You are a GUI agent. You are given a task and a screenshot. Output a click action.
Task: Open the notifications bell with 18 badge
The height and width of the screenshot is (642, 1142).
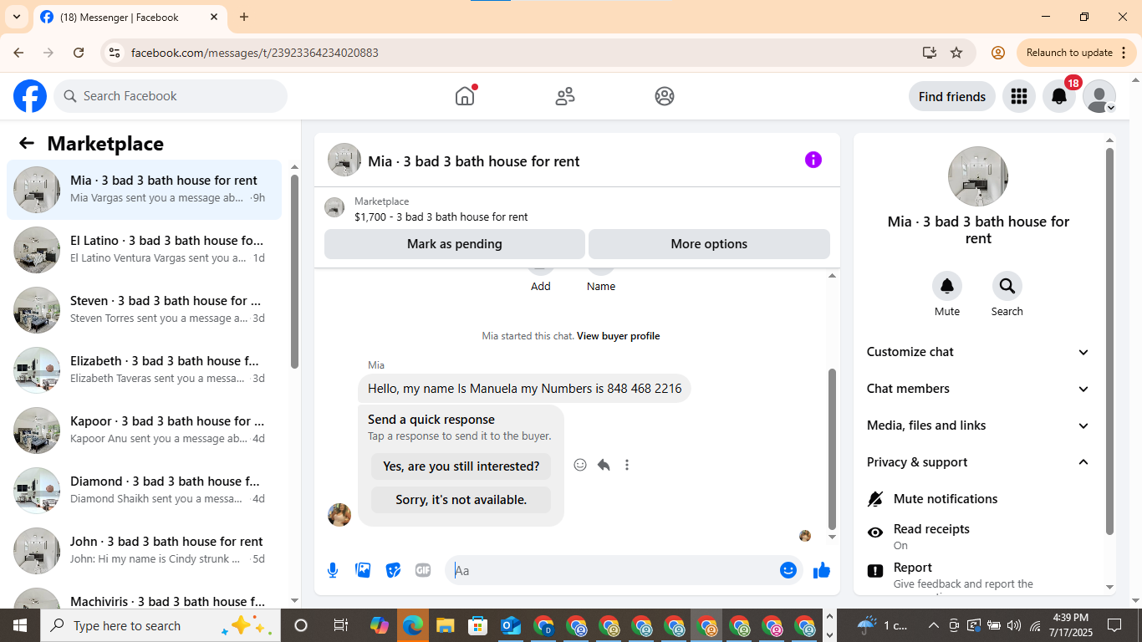[x=1059, y=96]
